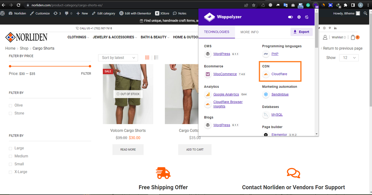
Task: Open Pinterest social icon
Action: pyautogui.click(x=330, y=28)
